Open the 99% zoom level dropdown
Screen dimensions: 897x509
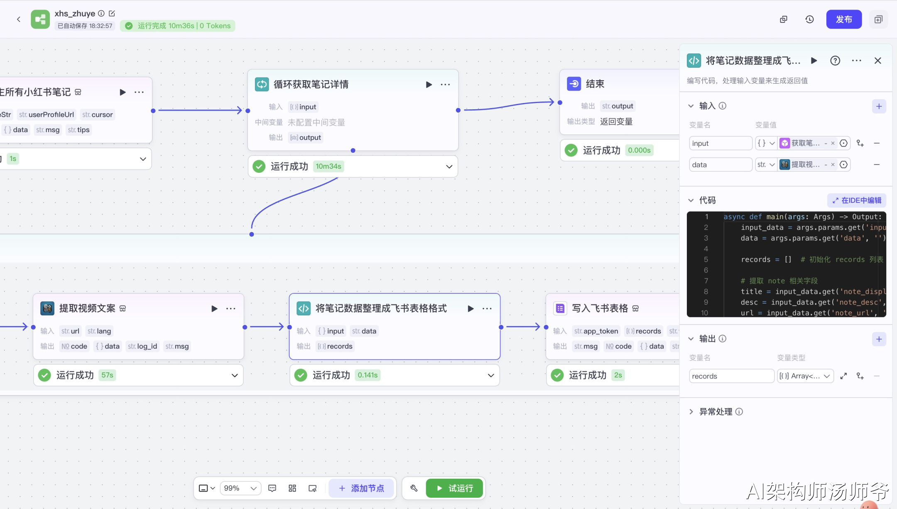[240, 488]
